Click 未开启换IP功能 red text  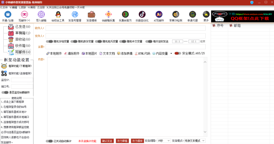click(x=87, y=141)
